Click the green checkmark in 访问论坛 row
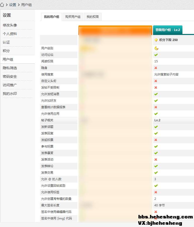Image resolution: width=194 pixels, height=227 pixels. pos(156,55)
